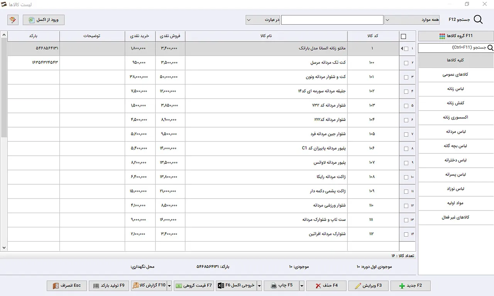
Task: Select کلیه کالاها group
Action: point(456,61)
